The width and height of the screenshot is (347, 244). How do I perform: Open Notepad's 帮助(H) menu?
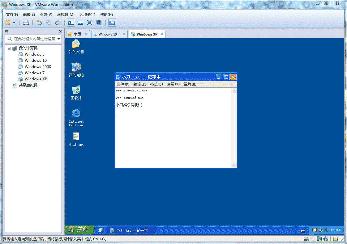click(190, 84)
